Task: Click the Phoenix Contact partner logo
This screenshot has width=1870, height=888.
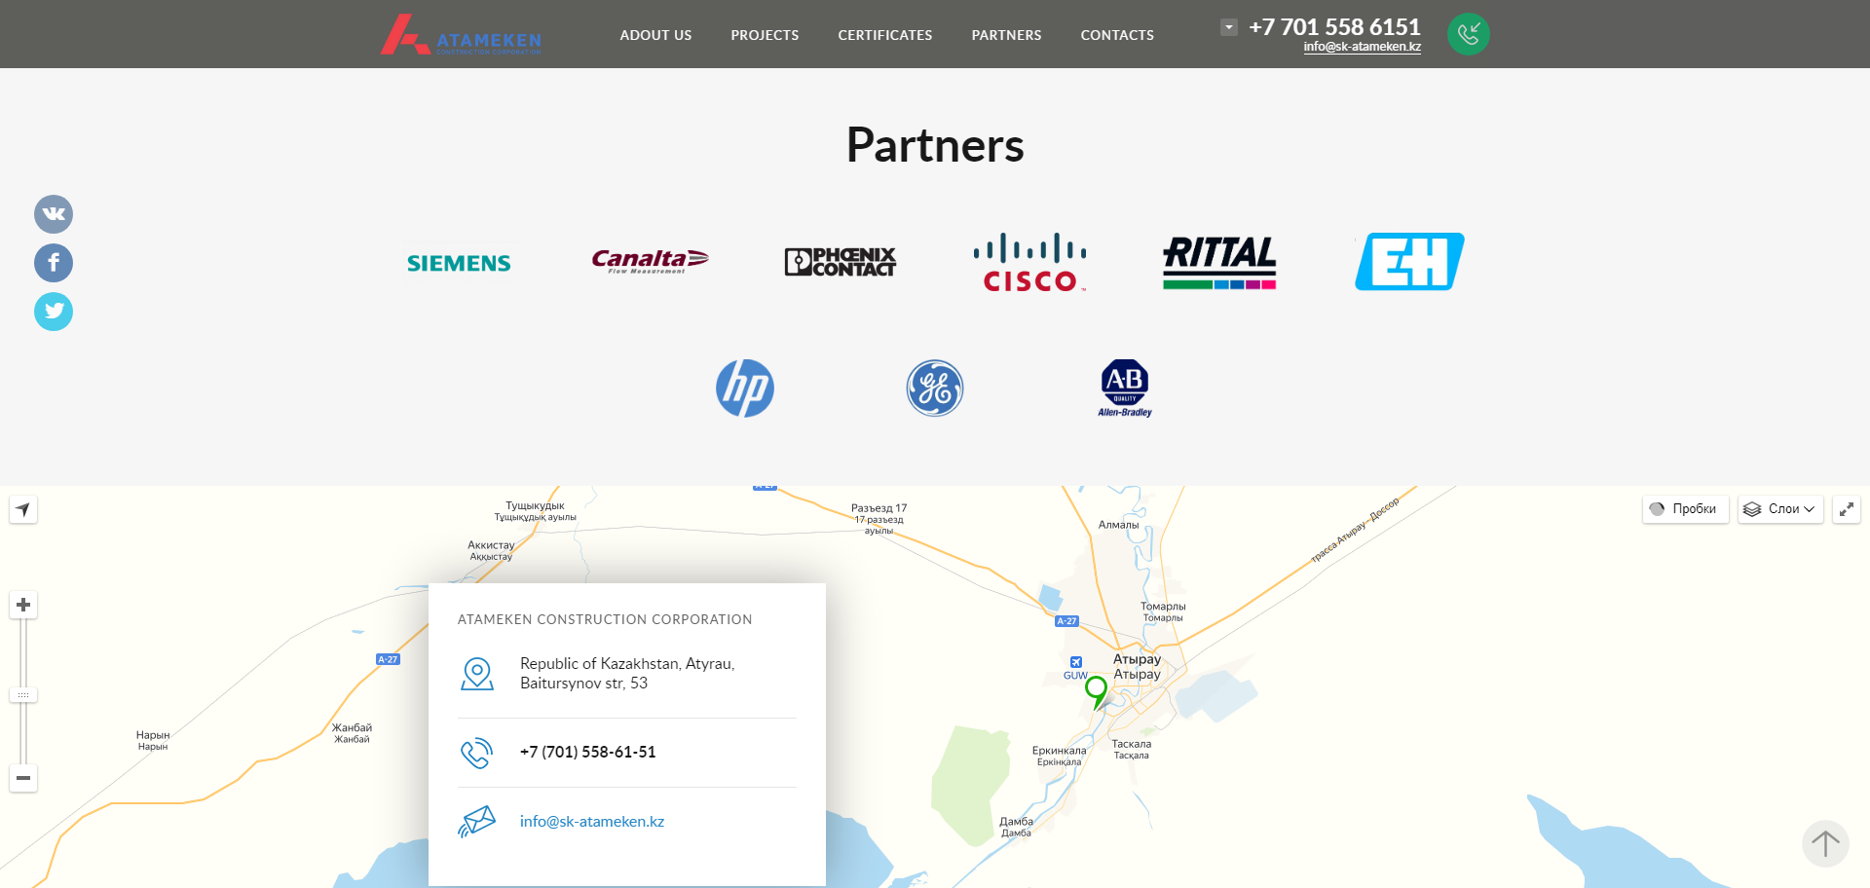Action: tap(841, 262)
